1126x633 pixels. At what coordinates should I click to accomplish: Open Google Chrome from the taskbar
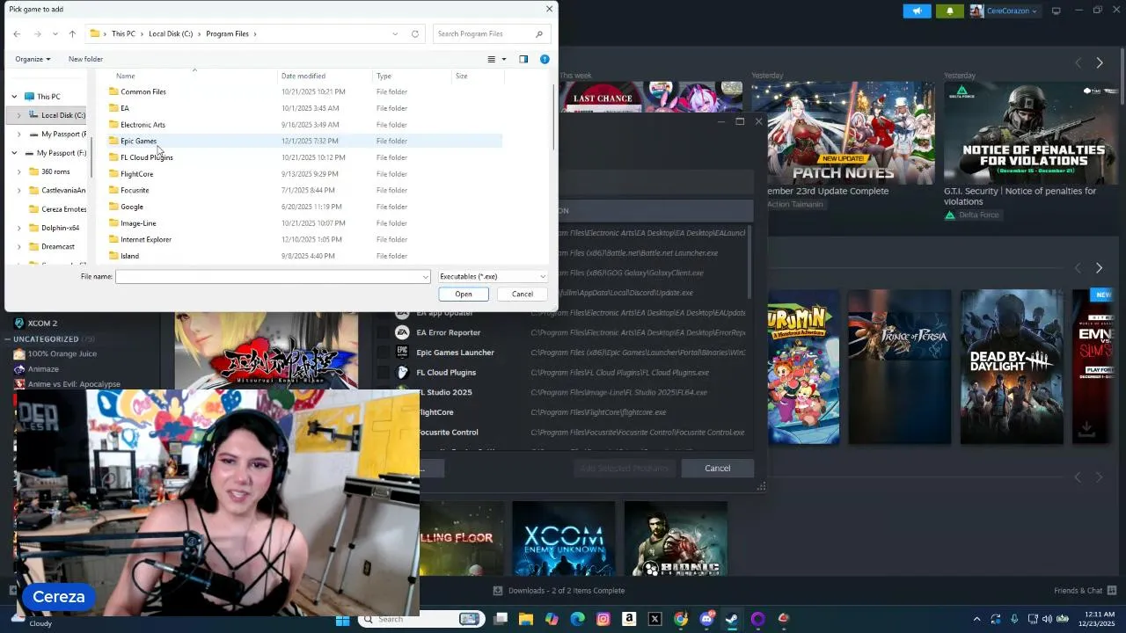click(681, 619)
